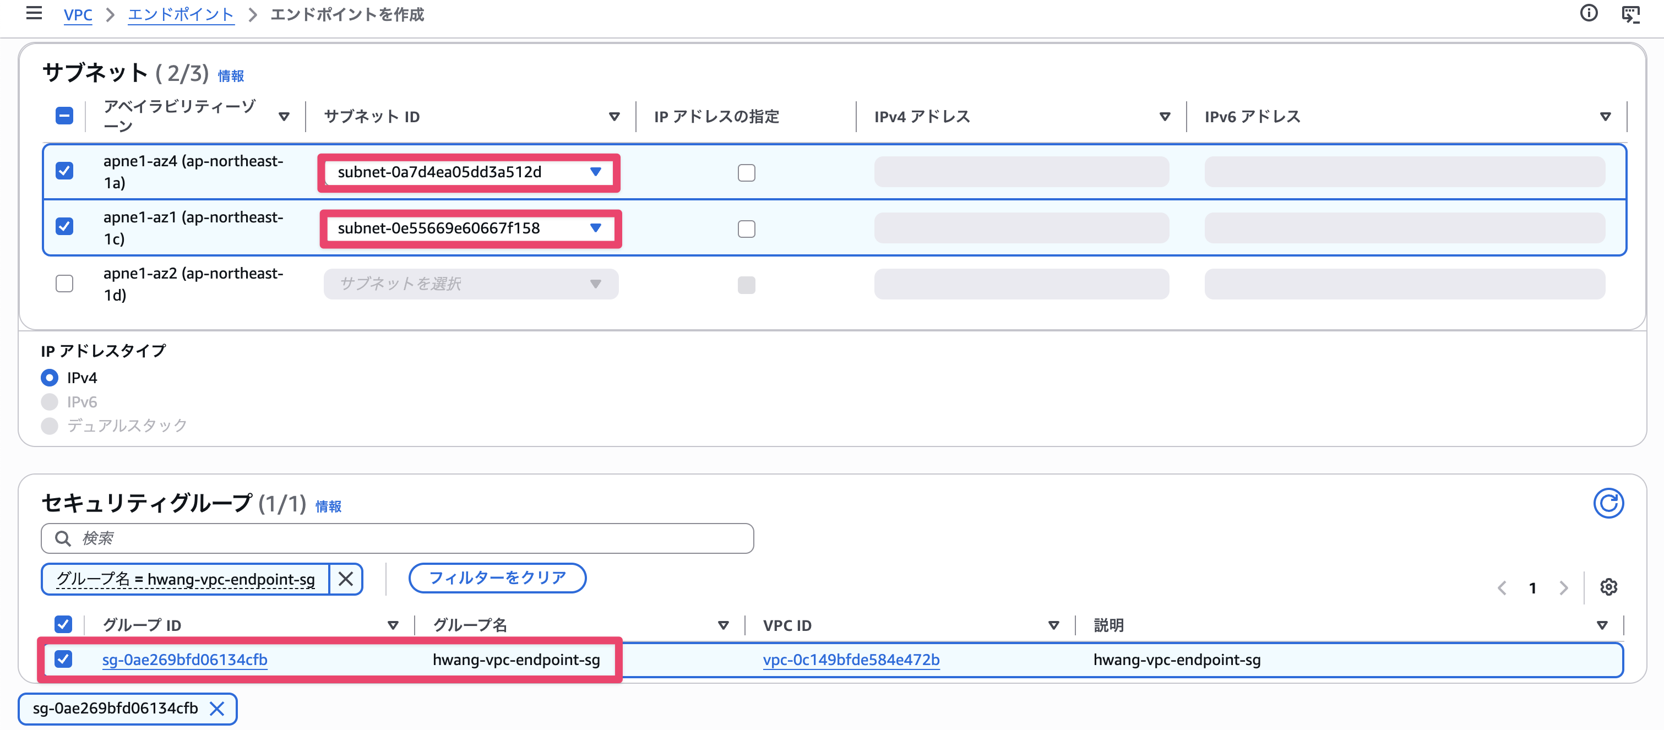Open vpc-0c149bfde584e472b link
This screenshot has height=730, width=1664.
click(x=851, y=660)
